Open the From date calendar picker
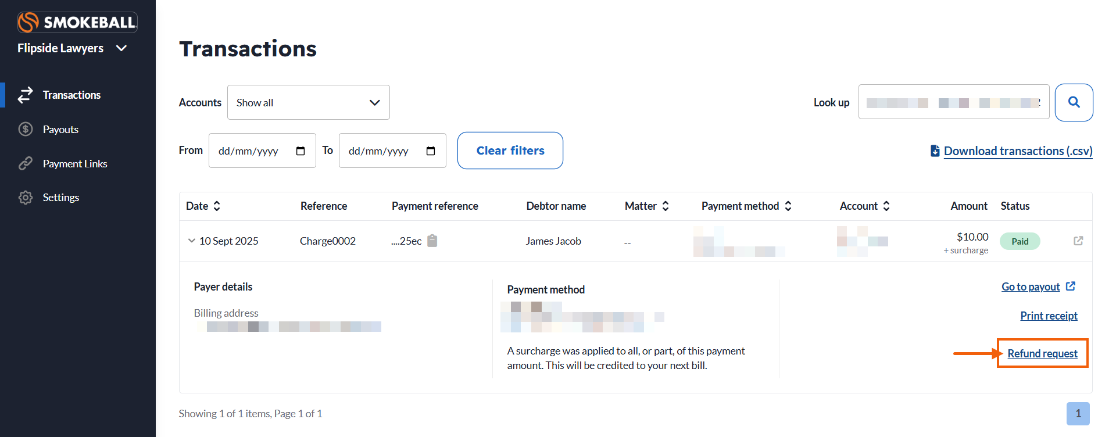Image resolution: width=1116 pixels, height=437 pixels. coord(301,151)
